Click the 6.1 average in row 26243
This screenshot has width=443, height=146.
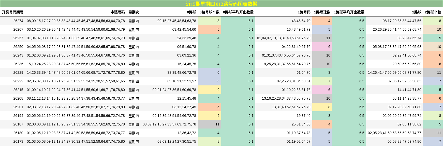pos(238,55)
